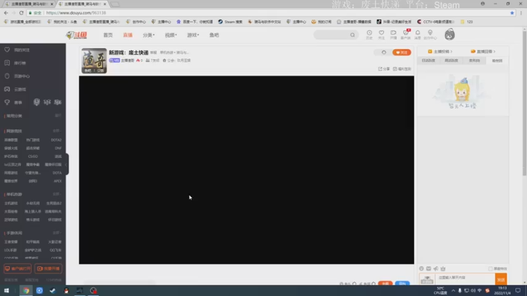The image size is (527, 296).
Task: Switch to the first browser tab
Action: 28,4
